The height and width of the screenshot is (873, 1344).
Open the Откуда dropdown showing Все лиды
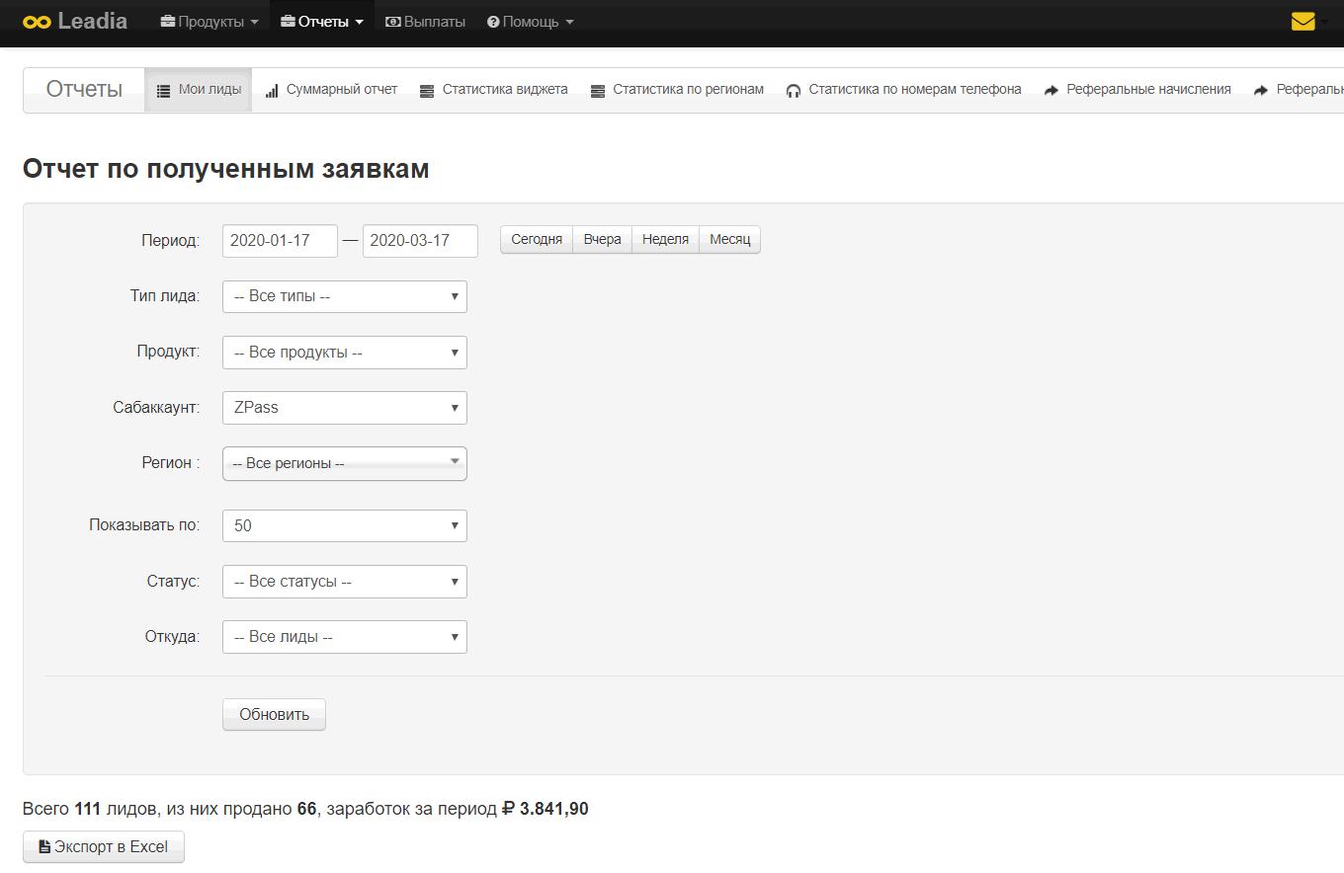point(345,637)
